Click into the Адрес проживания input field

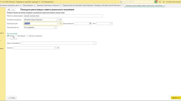point(57,43)
